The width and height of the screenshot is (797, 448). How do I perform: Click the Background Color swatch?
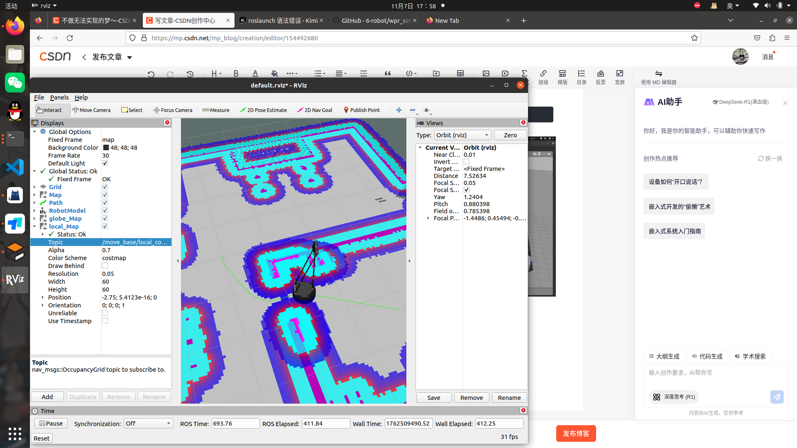[106, 148]
